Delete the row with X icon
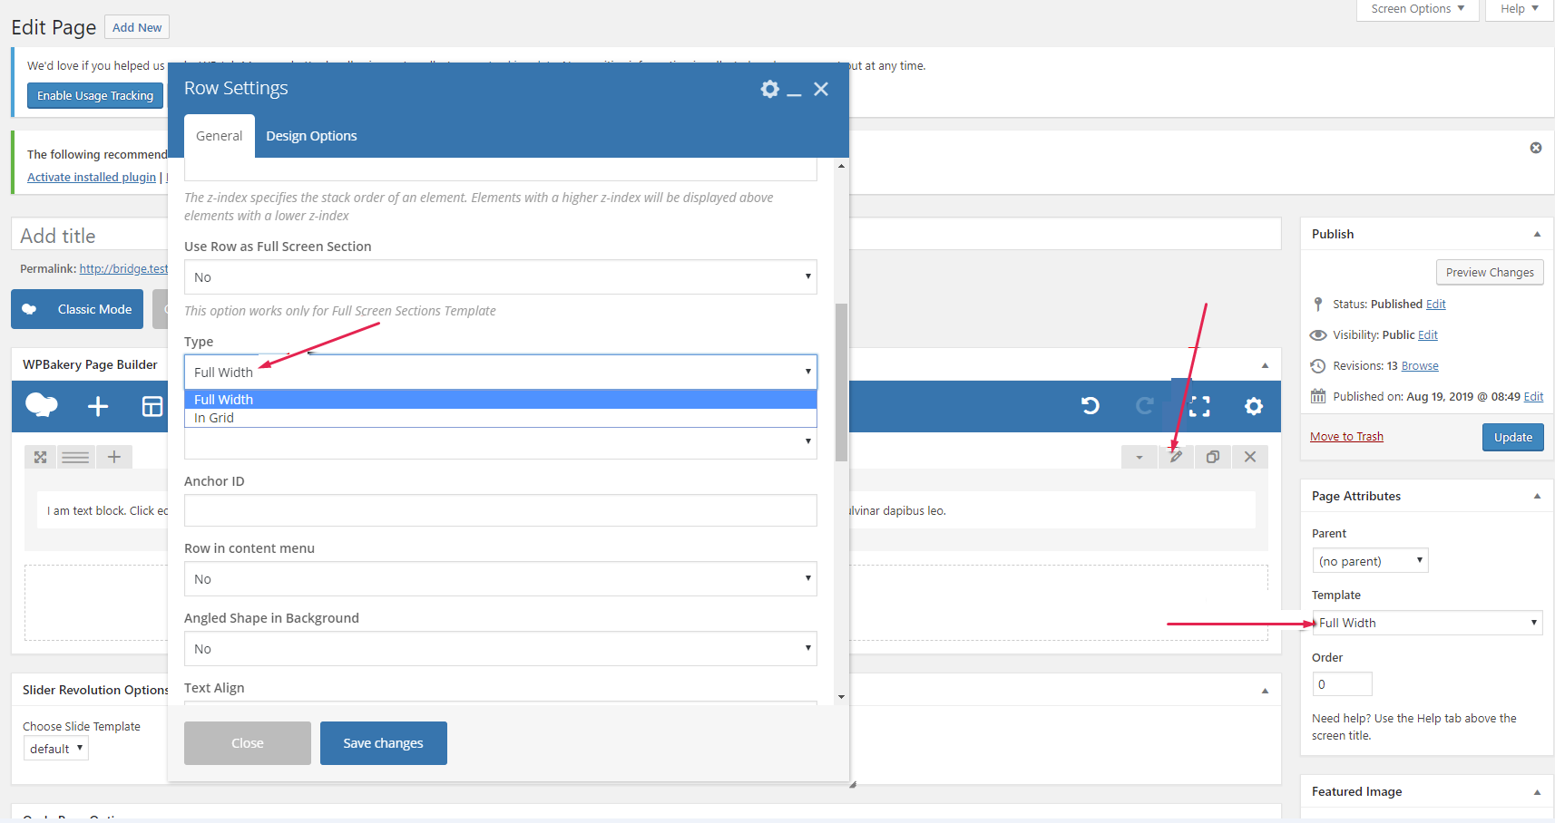The height and width of the screenshot is (823, 1555). (1250, 457)
